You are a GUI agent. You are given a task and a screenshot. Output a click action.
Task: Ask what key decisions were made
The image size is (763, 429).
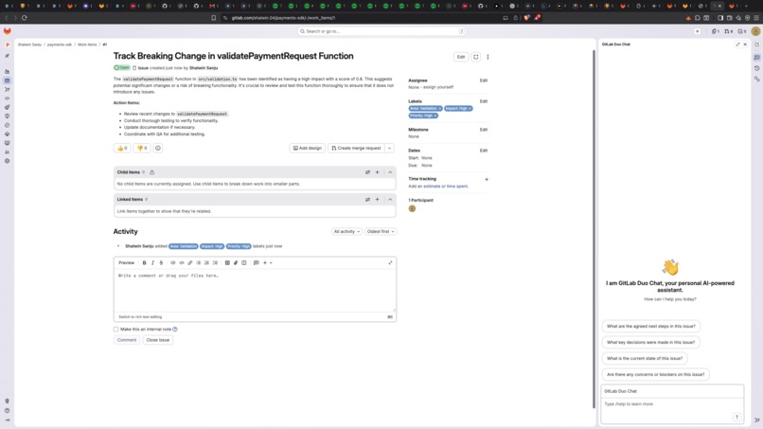click(650, 342)
